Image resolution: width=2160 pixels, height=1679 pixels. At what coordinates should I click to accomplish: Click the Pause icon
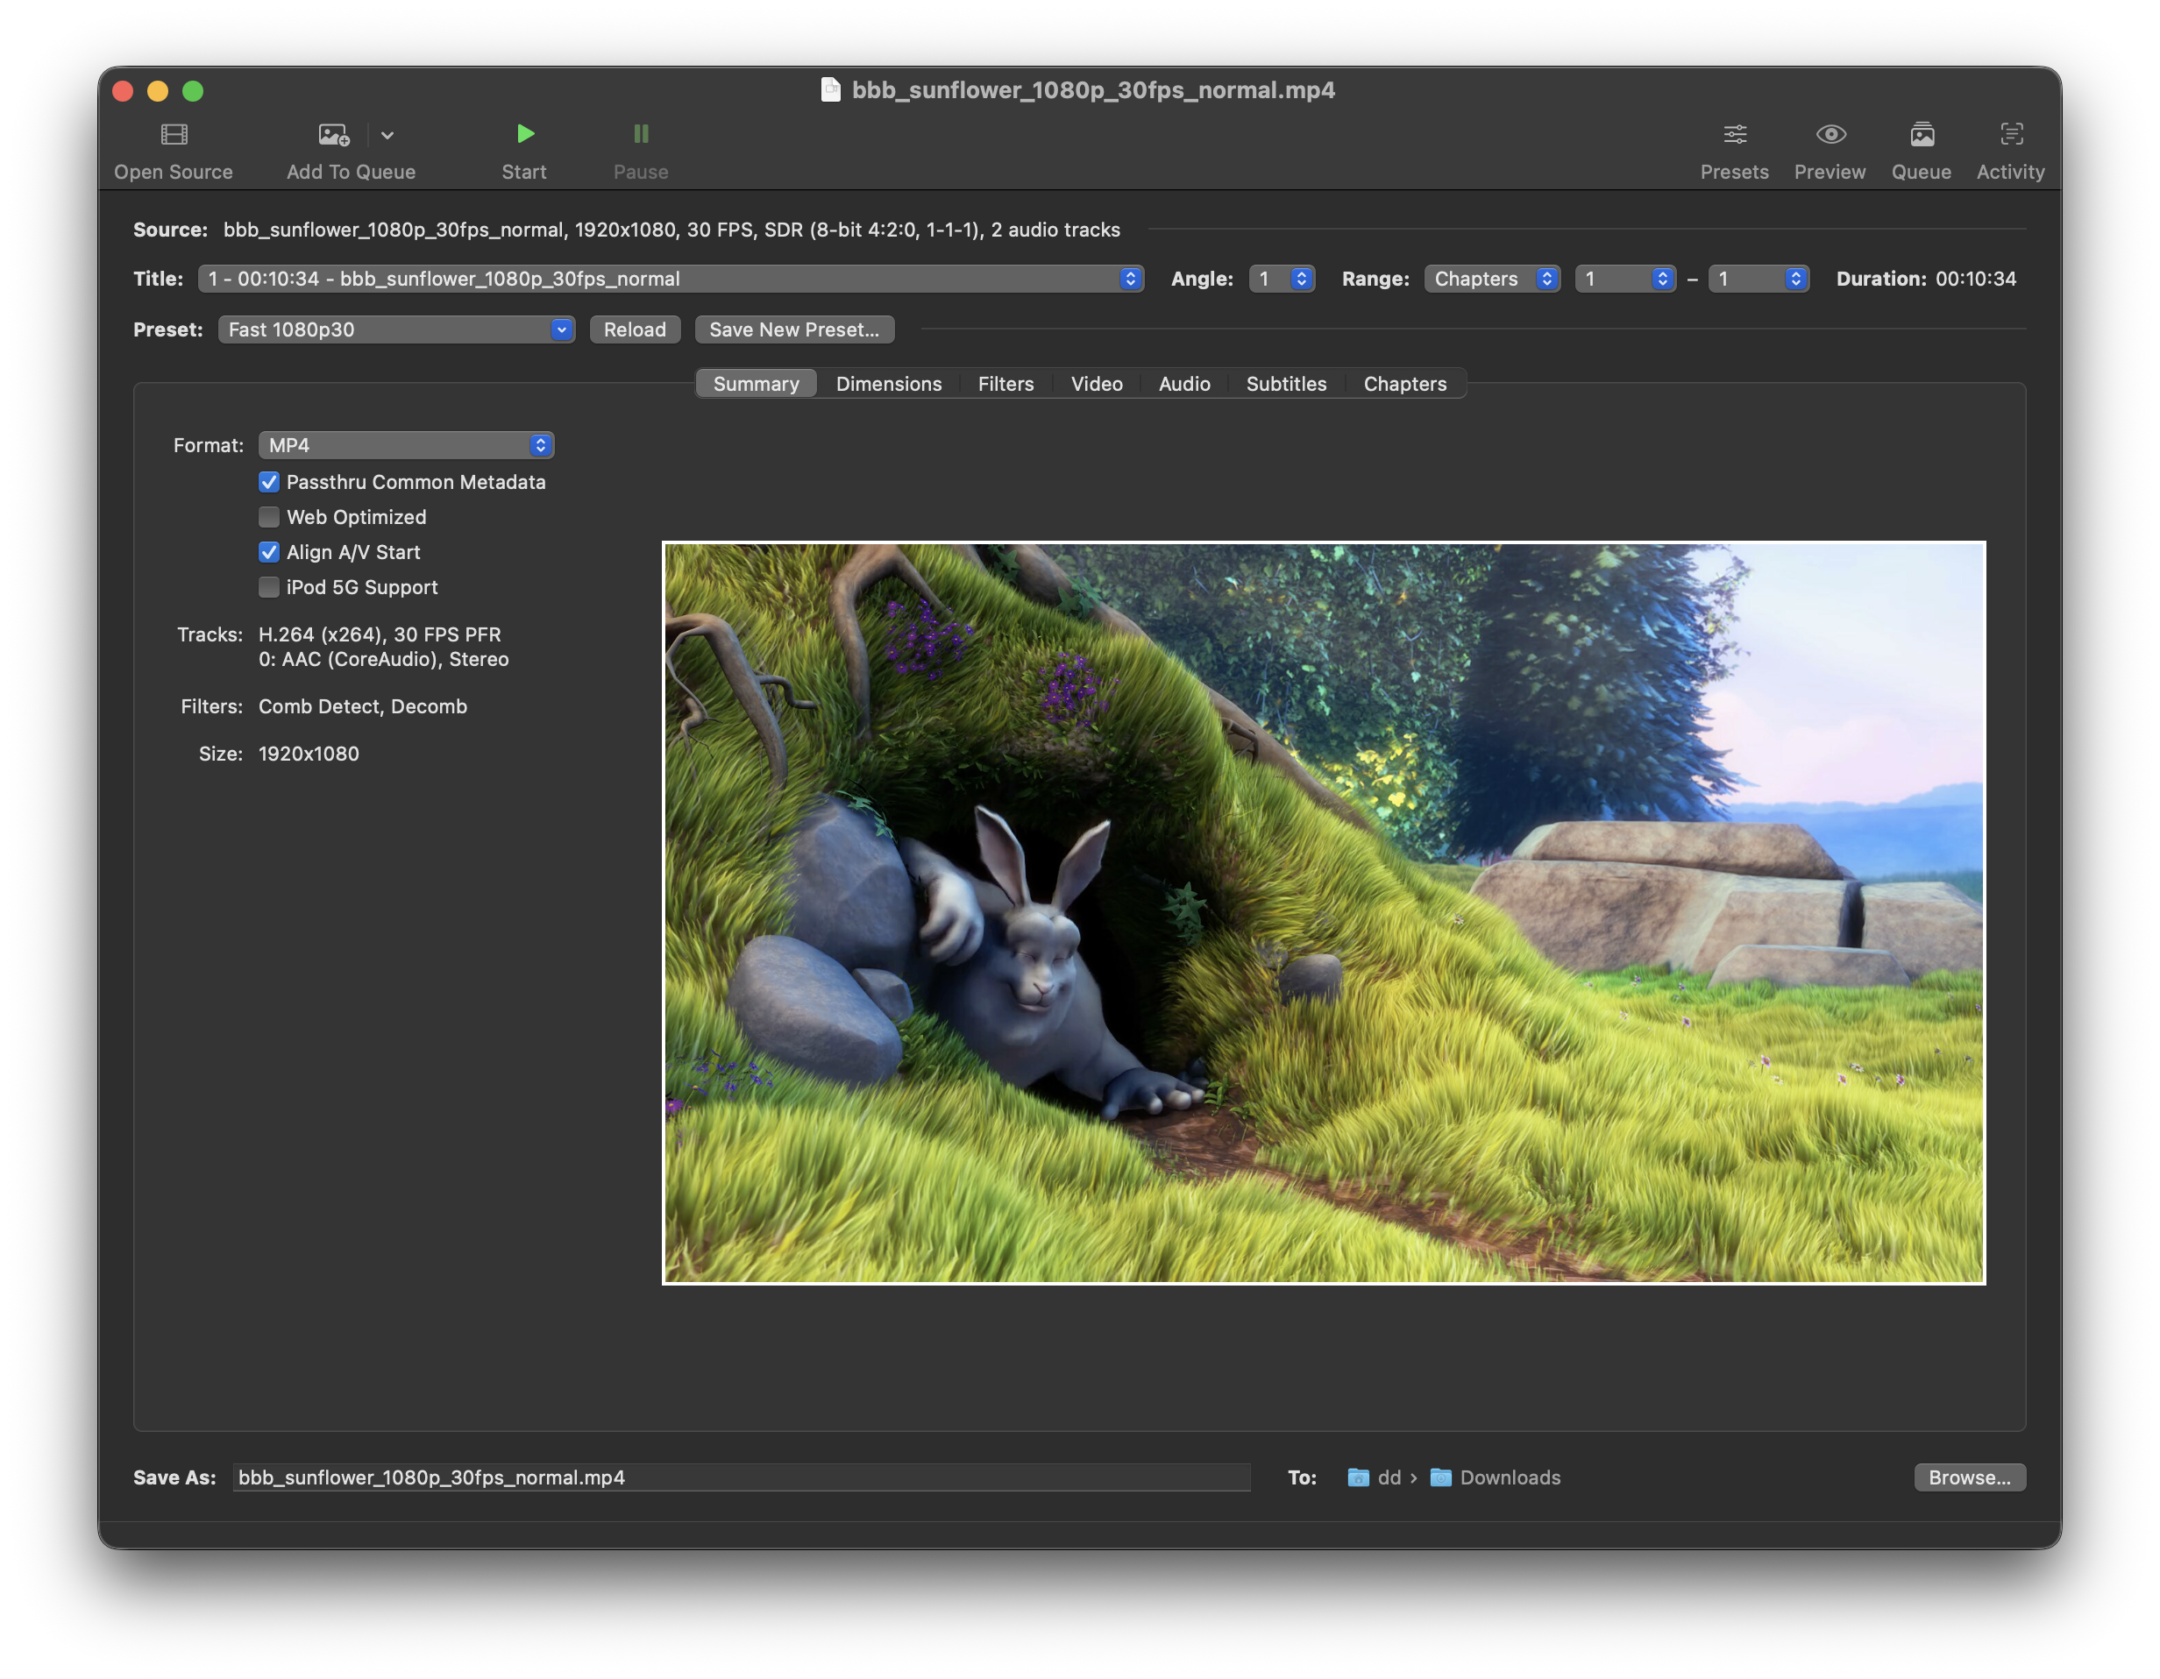[x=640, y=134]
